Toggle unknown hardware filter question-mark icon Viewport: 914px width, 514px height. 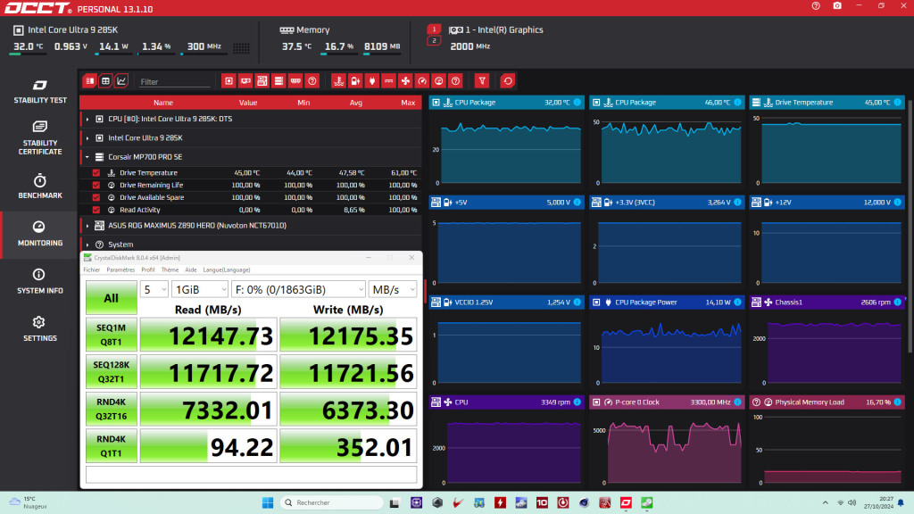(x=312, y=81)
